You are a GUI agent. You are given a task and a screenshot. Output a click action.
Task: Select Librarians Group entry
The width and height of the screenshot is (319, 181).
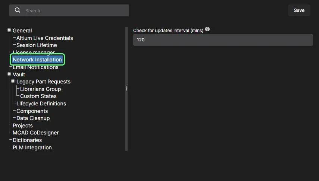40,89
